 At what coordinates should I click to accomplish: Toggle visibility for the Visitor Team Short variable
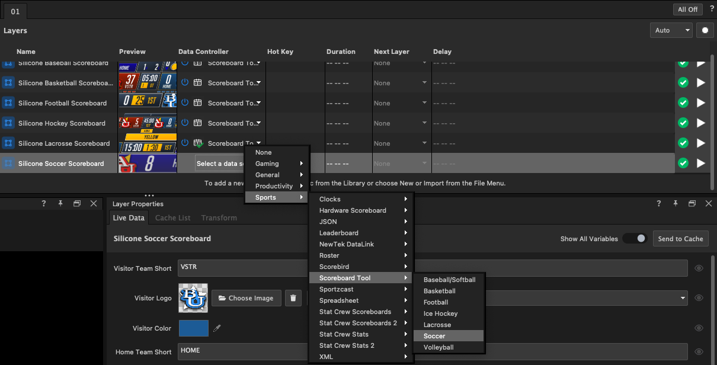pyautogui.click(x=699, y=268)
